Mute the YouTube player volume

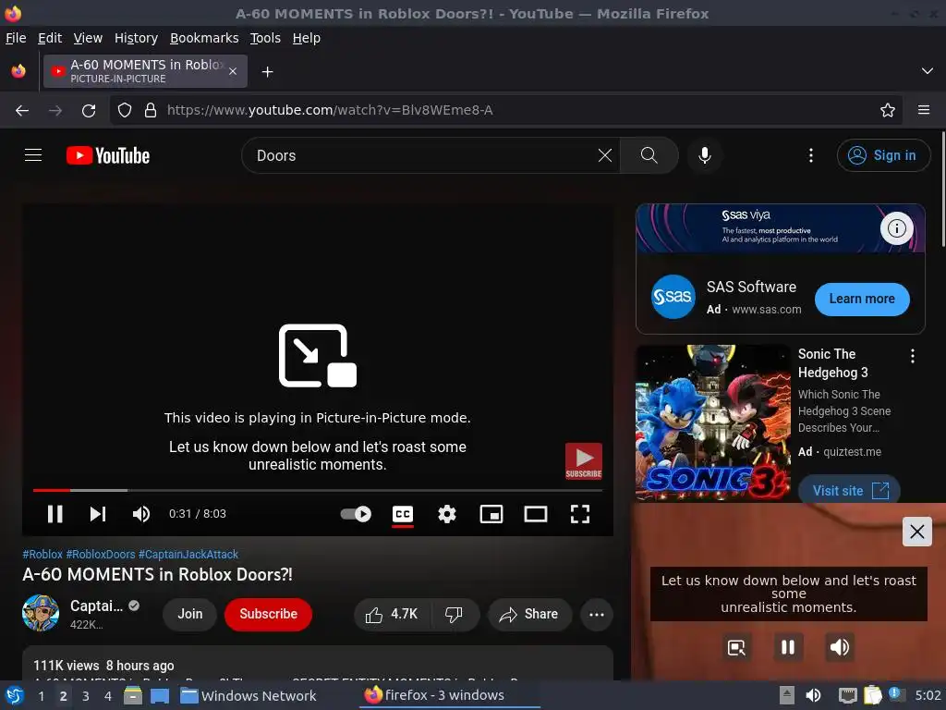click(x=141, y=514)
